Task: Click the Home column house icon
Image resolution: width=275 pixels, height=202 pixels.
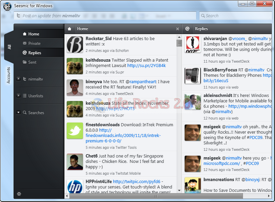Action: pos(69,29)
